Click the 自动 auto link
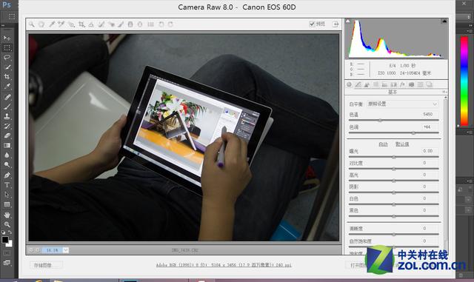 tap(383, 144)
